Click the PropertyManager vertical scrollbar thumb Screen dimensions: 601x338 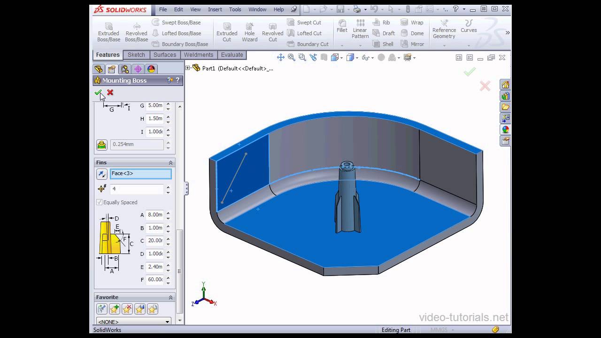coord(179,272)
